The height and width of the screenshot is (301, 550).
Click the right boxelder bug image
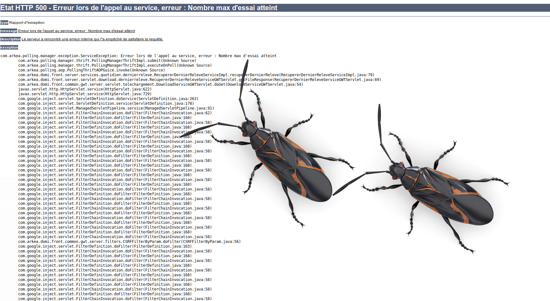(x=442, y=194)
